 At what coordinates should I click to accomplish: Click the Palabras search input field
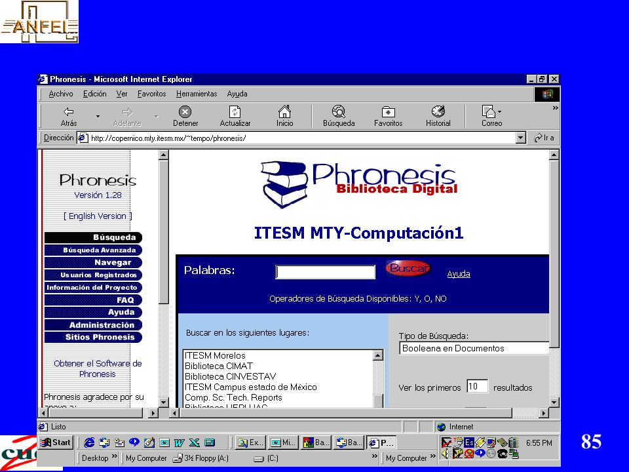(x=326, y=272)
